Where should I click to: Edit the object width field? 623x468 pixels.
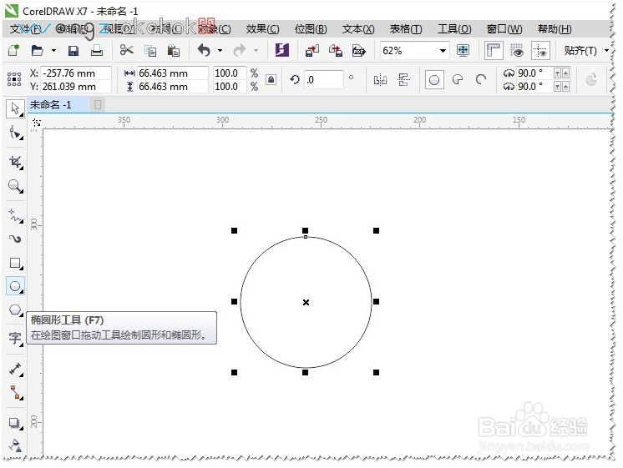(172, 73)
